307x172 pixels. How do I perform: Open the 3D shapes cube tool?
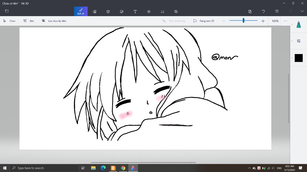[108, 12]
